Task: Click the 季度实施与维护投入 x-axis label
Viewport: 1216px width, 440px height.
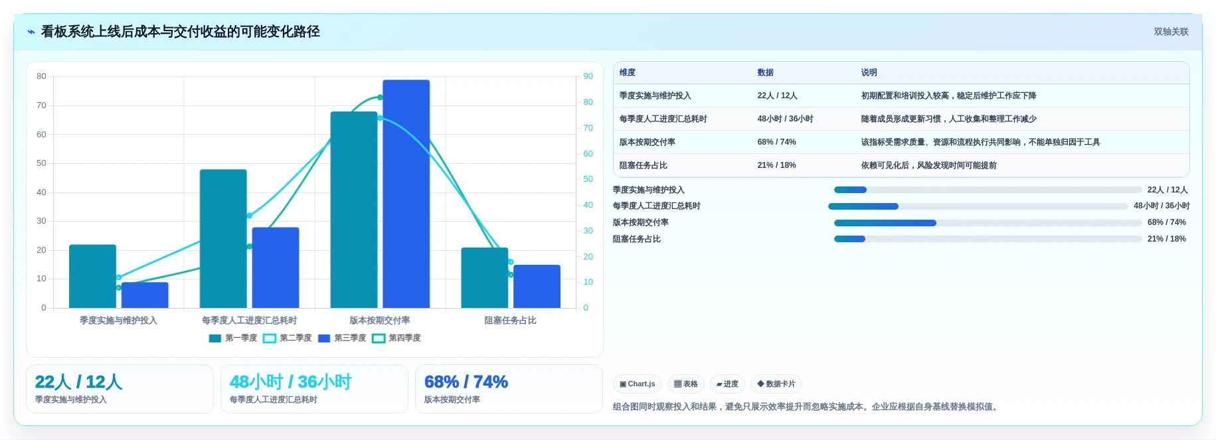Action: [x=118, y=321]
